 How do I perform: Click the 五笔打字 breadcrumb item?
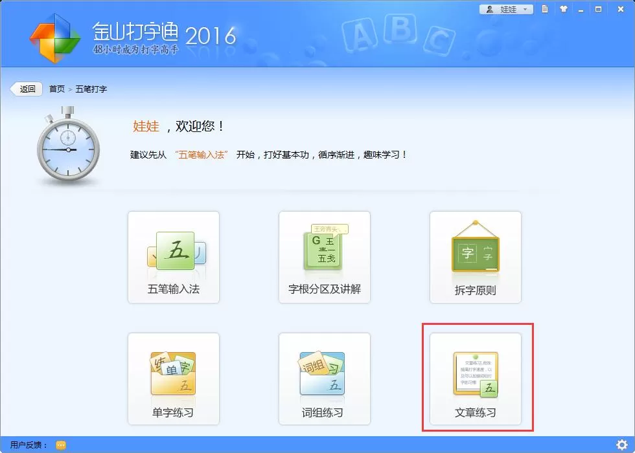[x=91, y=89]
